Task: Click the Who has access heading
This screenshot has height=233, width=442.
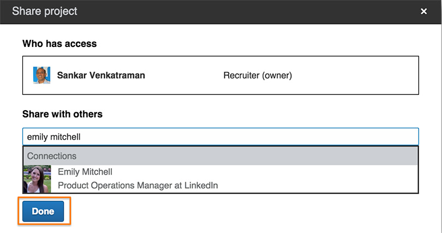Action: 59,44
